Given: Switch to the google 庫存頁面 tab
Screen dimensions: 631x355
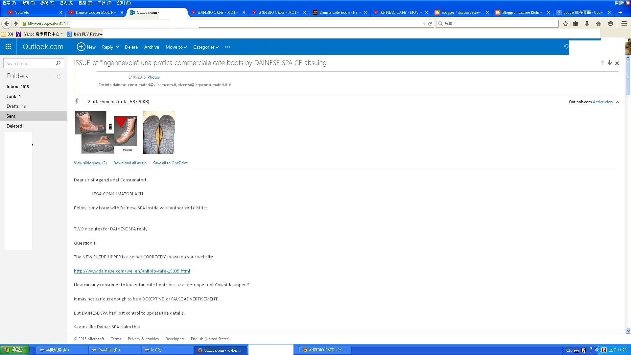Looking at the screenshot, I should [x=584, y=12].
